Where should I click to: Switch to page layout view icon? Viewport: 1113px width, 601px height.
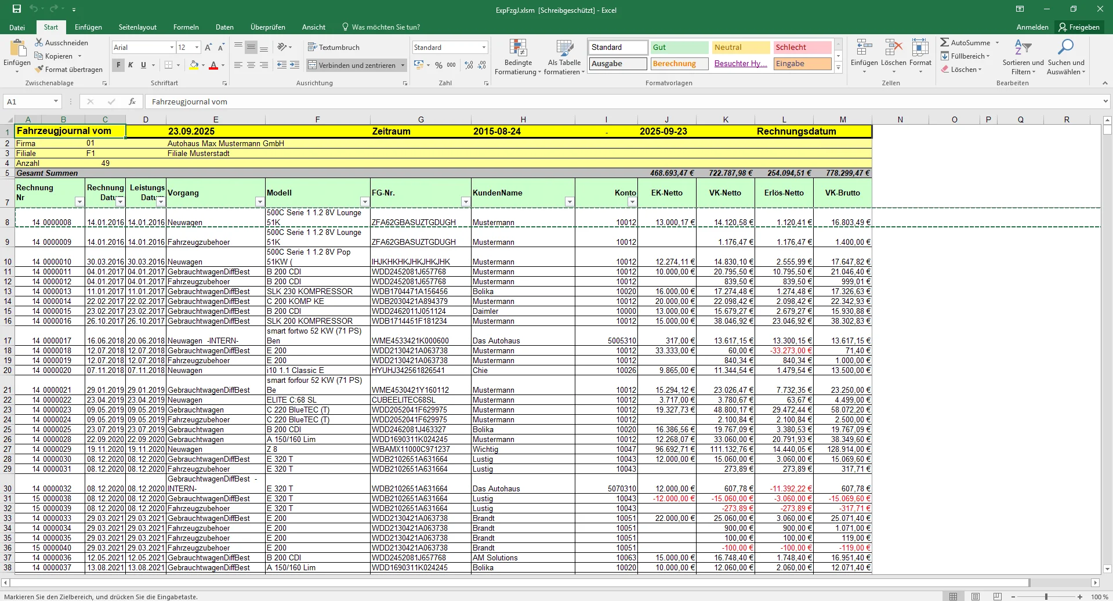(x=976, y=596)
